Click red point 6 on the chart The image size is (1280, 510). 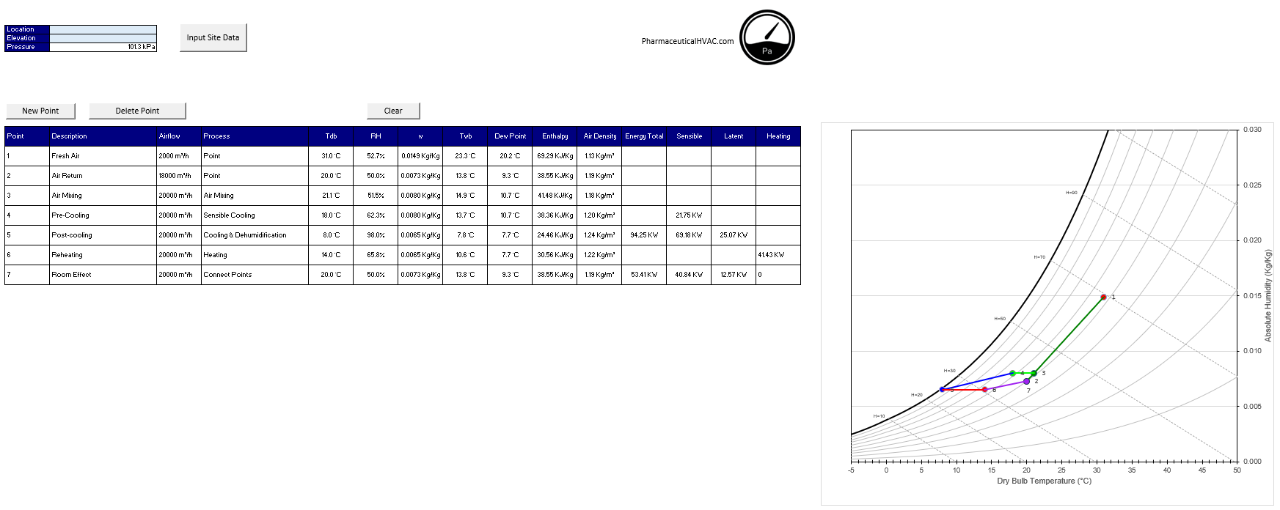point(984,389)
